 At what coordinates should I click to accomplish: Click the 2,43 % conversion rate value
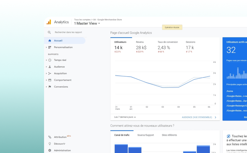pos(164,47)
